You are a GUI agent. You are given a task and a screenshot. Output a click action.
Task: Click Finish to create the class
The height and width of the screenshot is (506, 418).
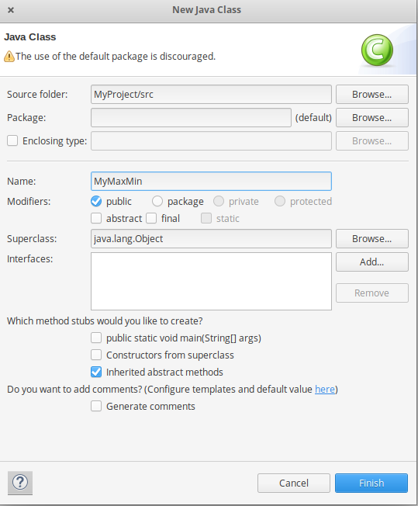pos(371,483)
